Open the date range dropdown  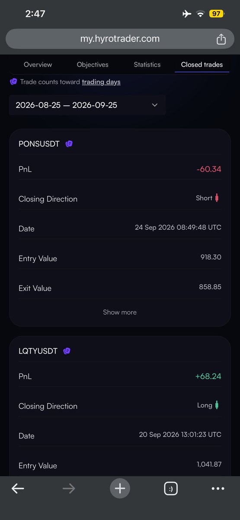click(87, 105)
